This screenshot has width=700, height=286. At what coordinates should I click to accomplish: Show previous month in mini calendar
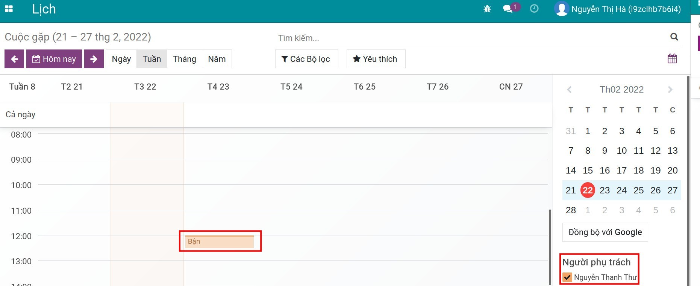click(569, 90)
